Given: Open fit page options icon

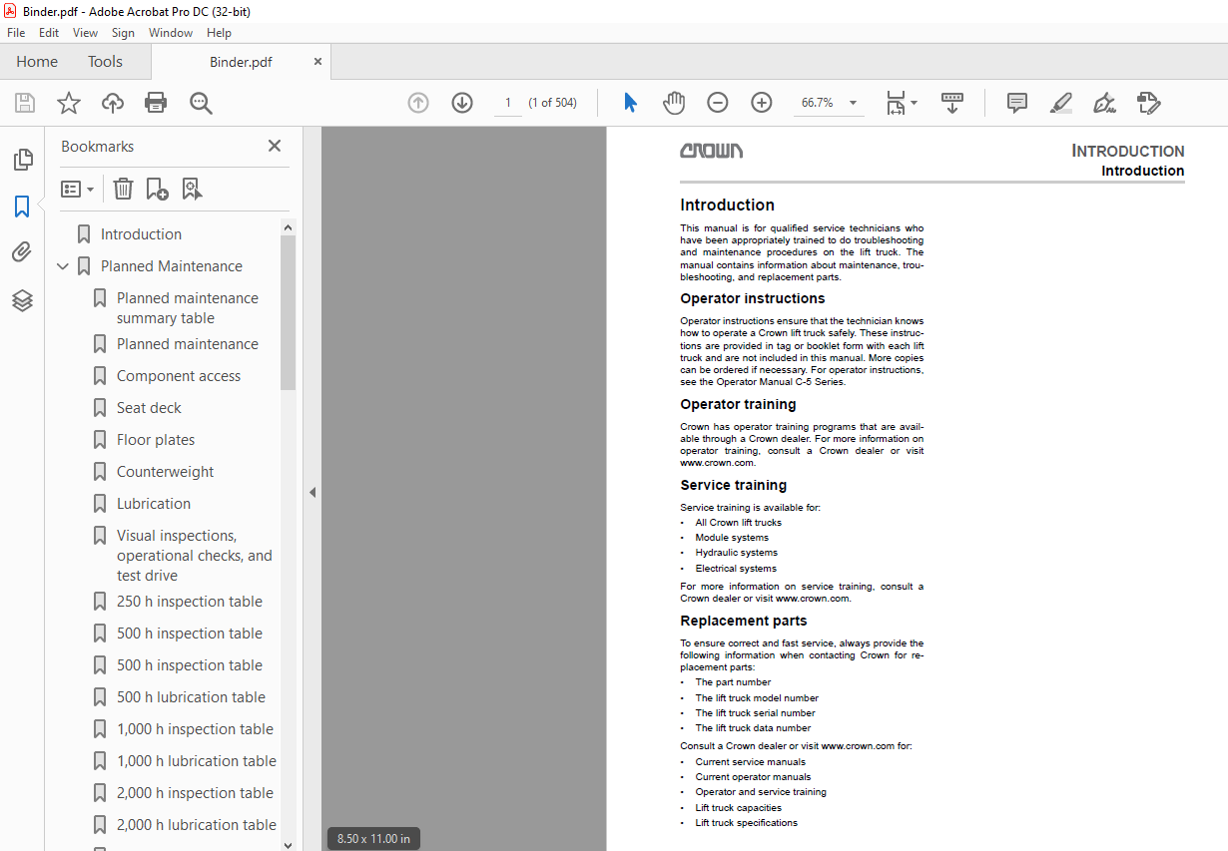Looking at the screenshot, I should point(902,103).
